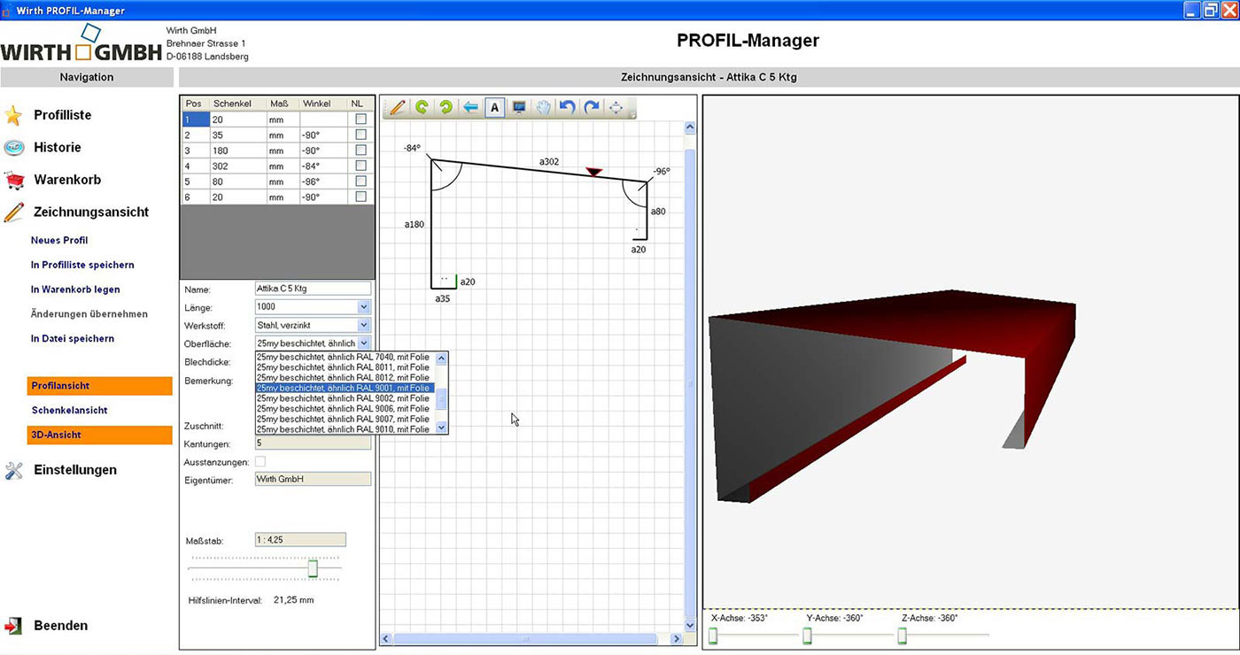Viewport: 1240px width, 655px height.
Task: Click the blue undo arrow icon
Action: click(567, 107)
